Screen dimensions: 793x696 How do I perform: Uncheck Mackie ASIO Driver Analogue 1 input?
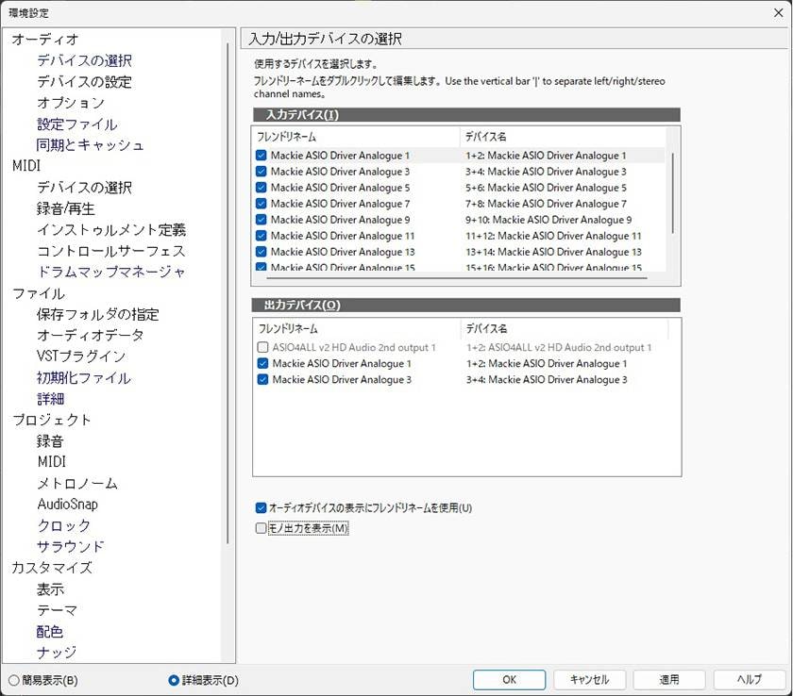coord(262,156)
